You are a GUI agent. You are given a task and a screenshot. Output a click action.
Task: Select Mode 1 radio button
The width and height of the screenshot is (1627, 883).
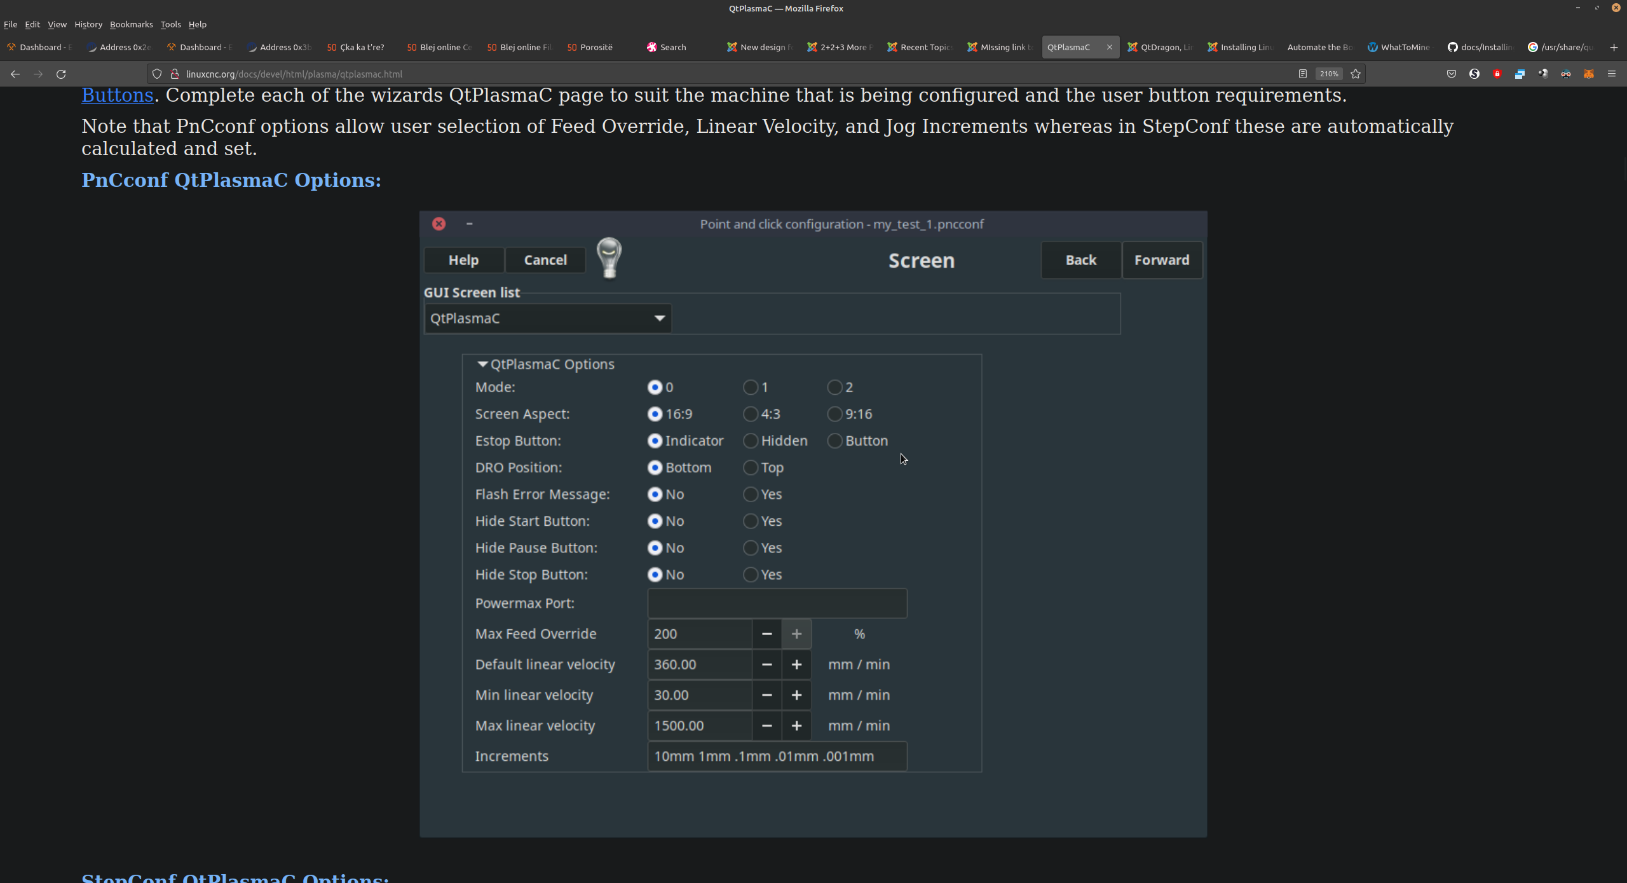pyautogui.click(x=751, y=387)
